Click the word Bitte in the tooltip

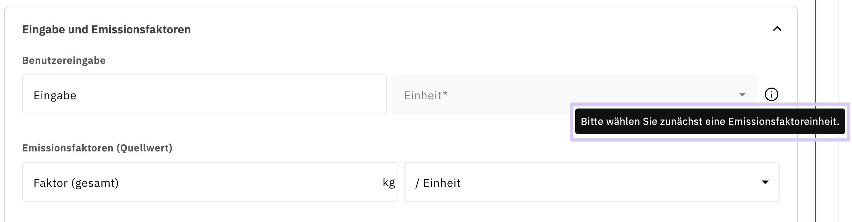tap(592, 122)
